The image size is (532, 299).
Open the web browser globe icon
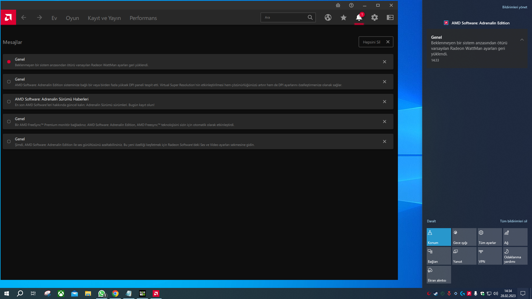328,17
